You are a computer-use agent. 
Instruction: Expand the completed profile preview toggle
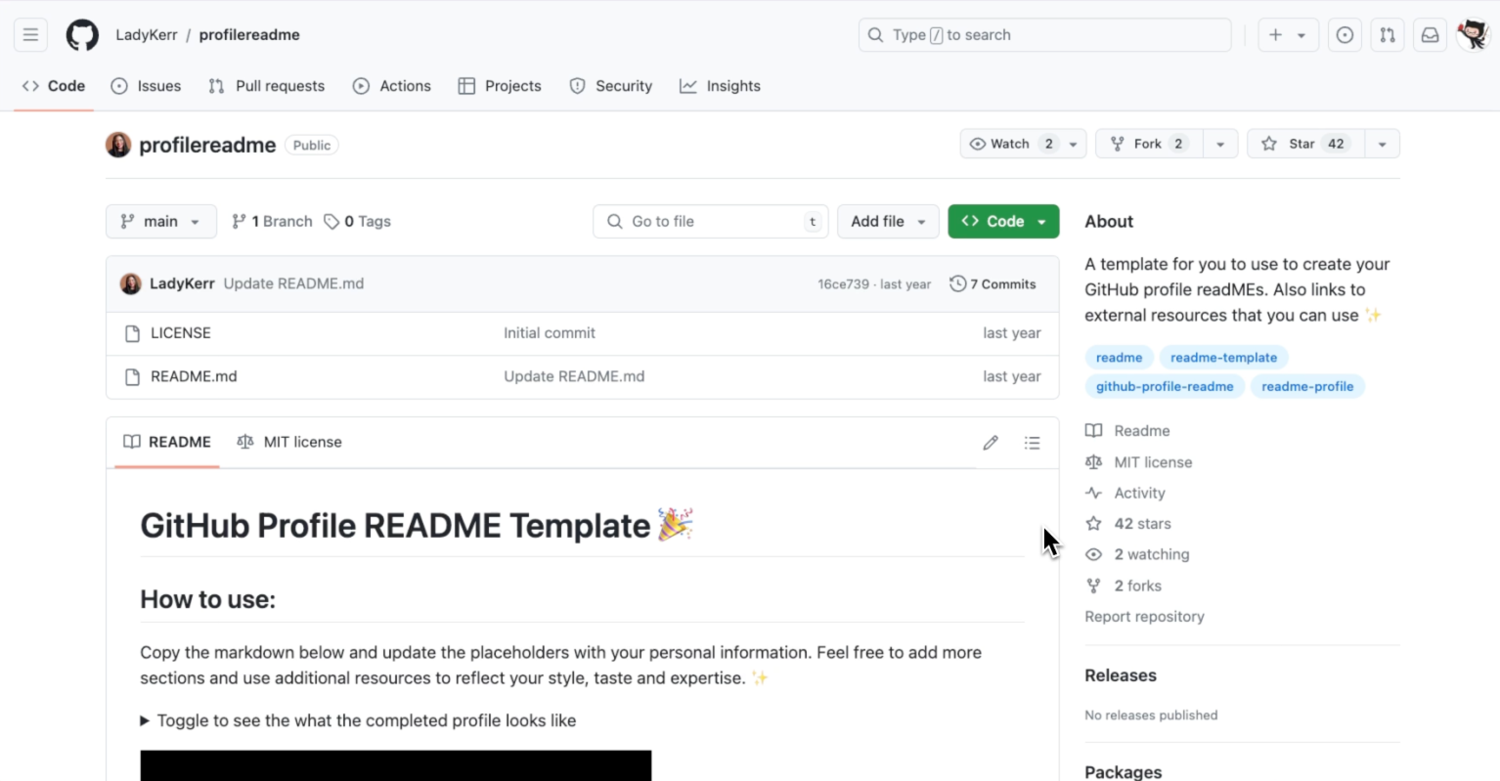[360, 720]
